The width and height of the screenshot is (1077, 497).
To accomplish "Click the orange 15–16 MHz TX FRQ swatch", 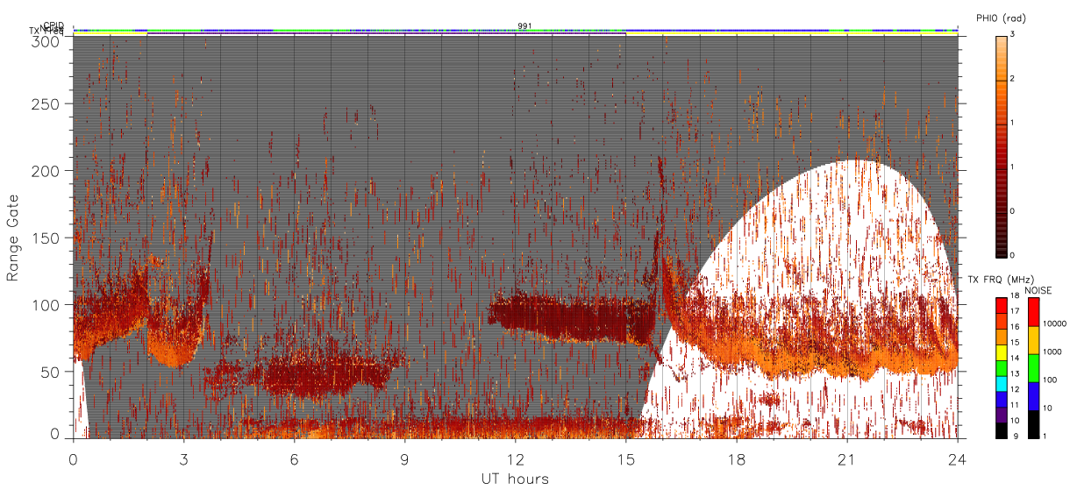I will [1001, 337].
